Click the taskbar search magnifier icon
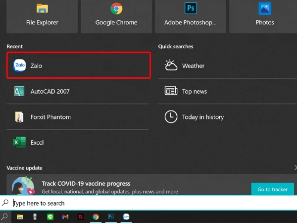The image size is (297, 223). (x=5, y=217)
